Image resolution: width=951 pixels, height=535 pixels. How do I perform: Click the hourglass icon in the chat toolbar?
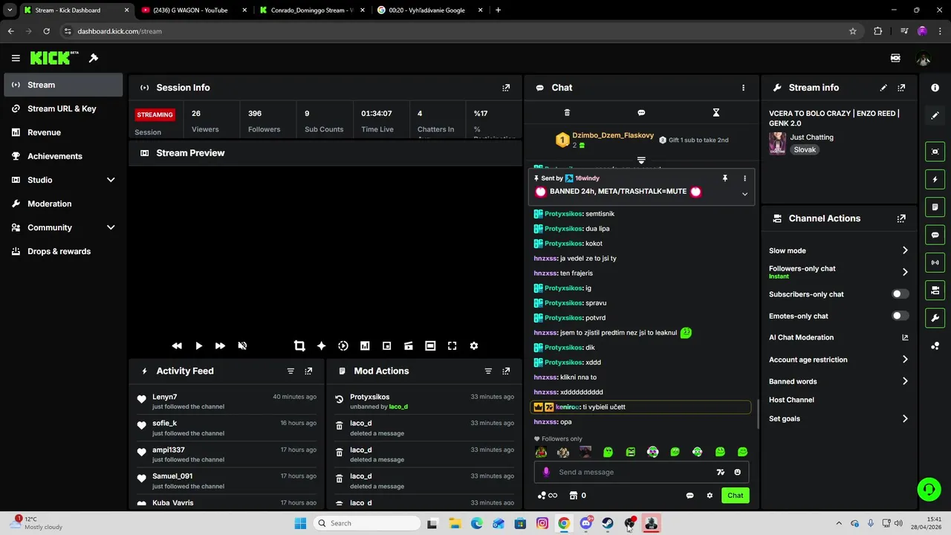click(715, 113)
